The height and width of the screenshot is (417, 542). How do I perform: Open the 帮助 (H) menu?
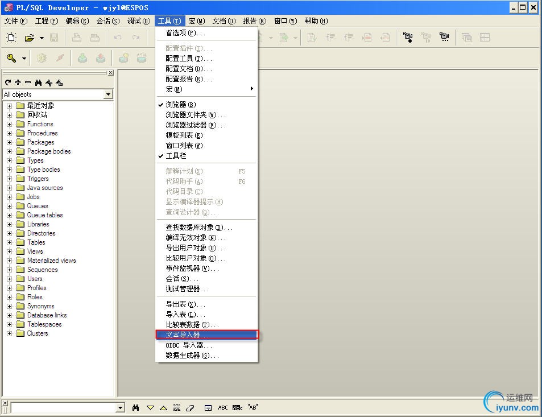point(316,21)
